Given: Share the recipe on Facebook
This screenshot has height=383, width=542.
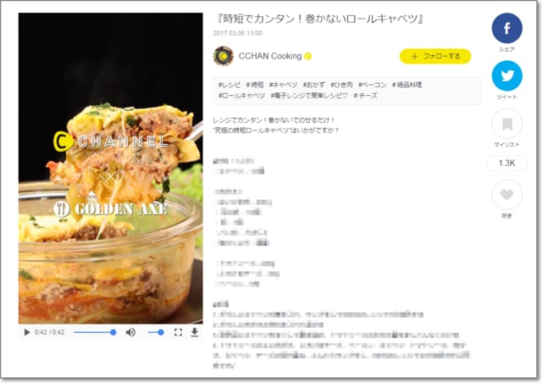Looking at the screenshot, I should pyautogui.click(x=506, y=28).
